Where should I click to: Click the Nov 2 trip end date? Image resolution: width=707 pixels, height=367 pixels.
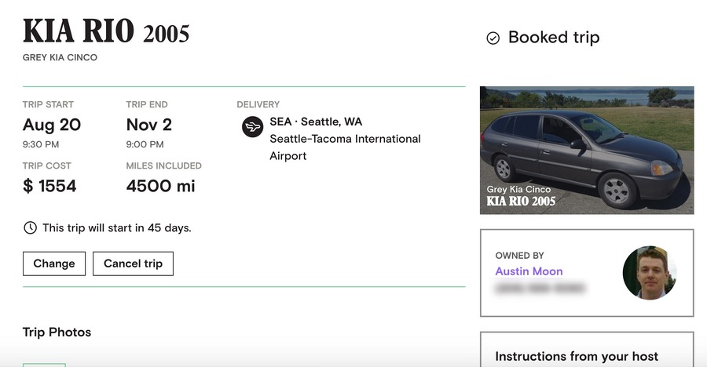coord(148,125)
